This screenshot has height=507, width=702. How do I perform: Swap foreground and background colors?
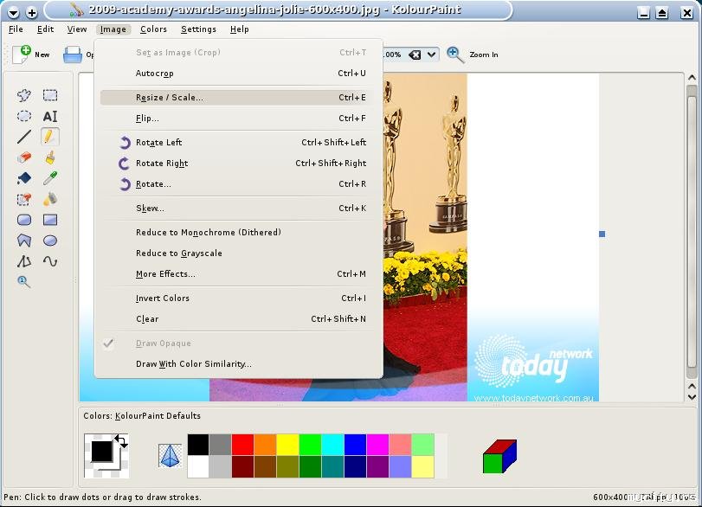pos(121,441)
